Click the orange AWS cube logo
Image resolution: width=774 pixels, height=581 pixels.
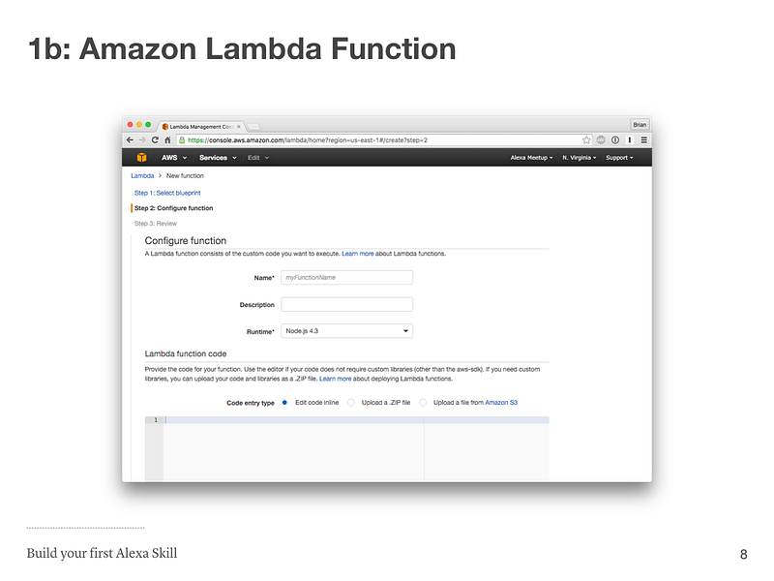pos(141,158)
